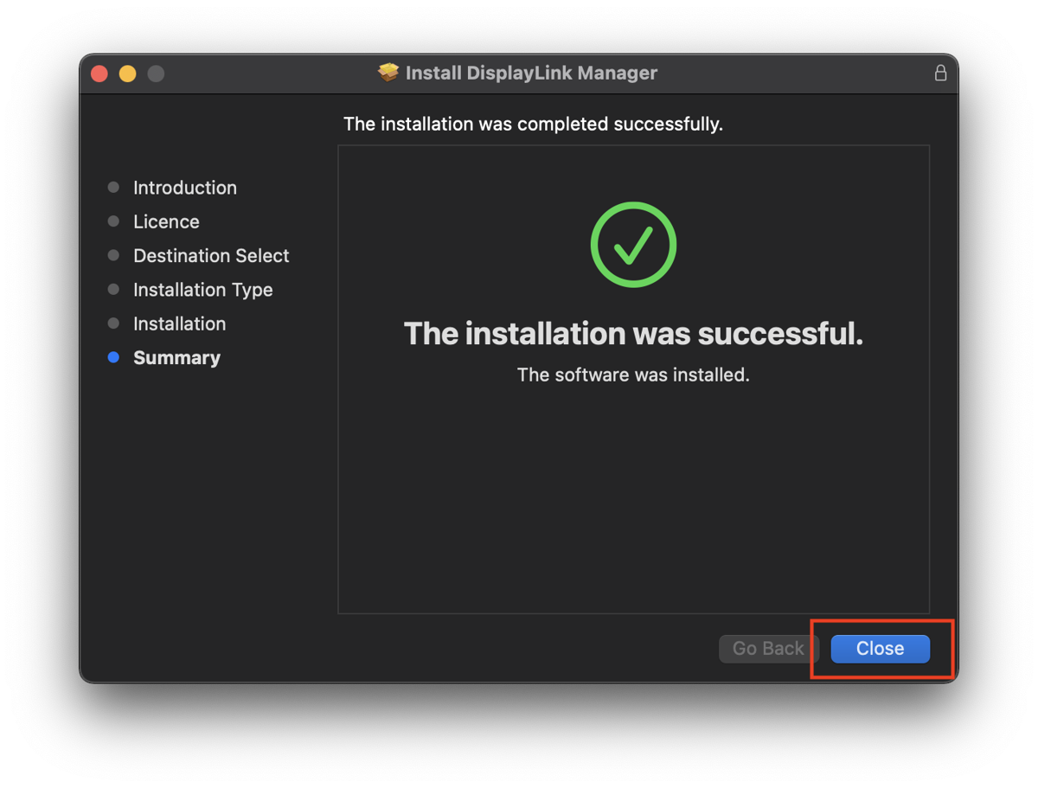1038x788 pixels.
Task: Select the Introduction step in sidebar
Action: (184, 188)
